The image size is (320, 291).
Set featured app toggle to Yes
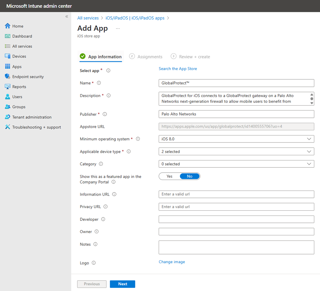tap(169, 176)
